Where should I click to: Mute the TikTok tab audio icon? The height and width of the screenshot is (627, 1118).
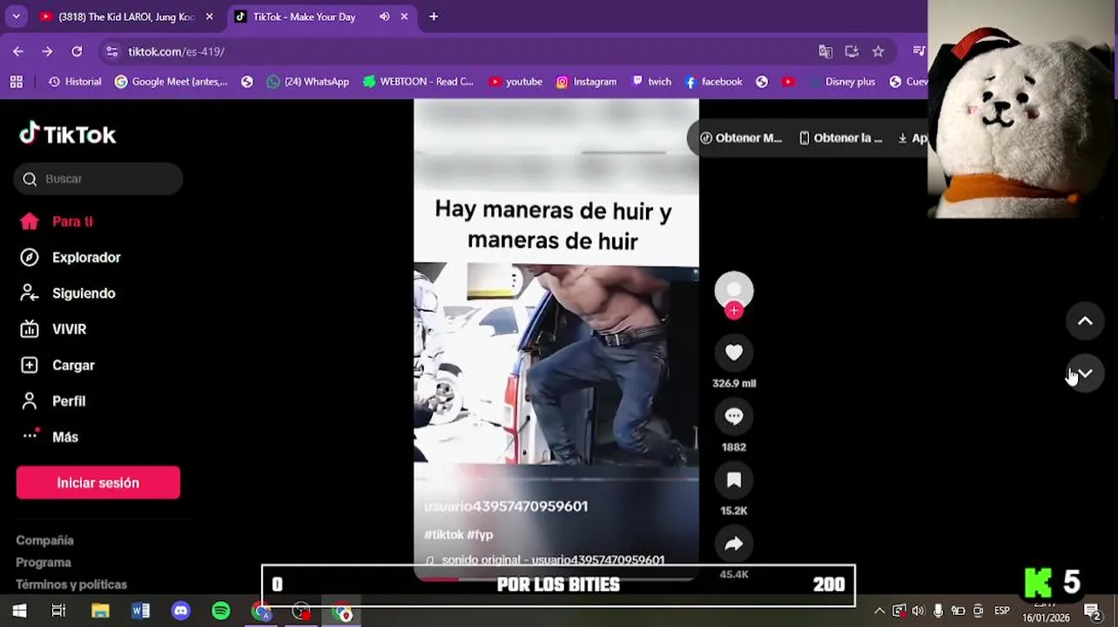point(384,17)
